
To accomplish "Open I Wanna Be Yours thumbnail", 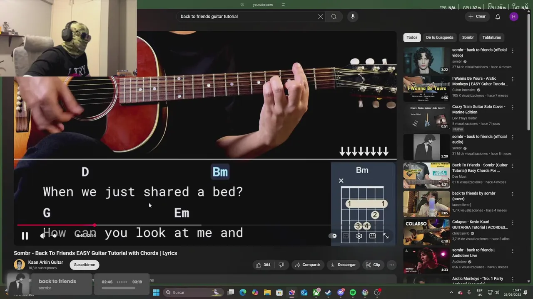I will (x=426, y=88).
